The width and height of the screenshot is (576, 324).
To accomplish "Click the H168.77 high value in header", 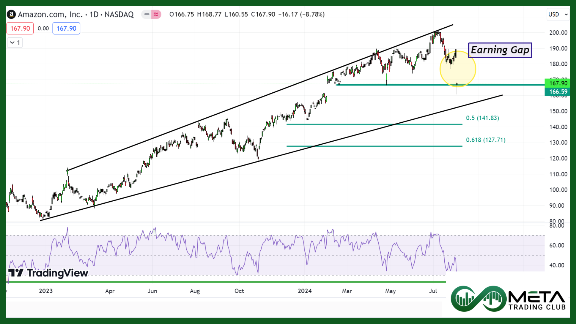I will point(209,14).
